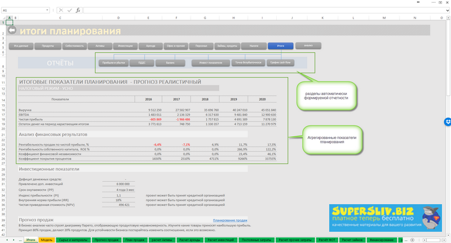Click the Dropbox badge on the right edge

447,121
